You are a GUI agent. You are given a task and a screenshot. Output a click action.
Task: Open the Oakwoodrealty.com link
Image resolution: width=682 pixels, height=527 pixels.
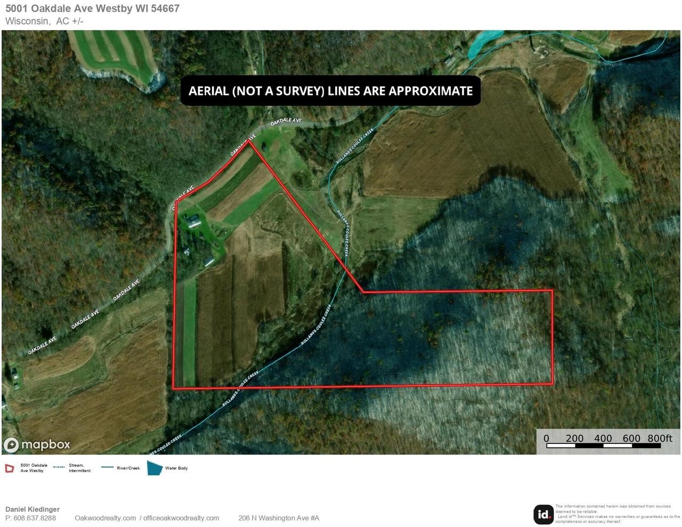pos(105,518)
